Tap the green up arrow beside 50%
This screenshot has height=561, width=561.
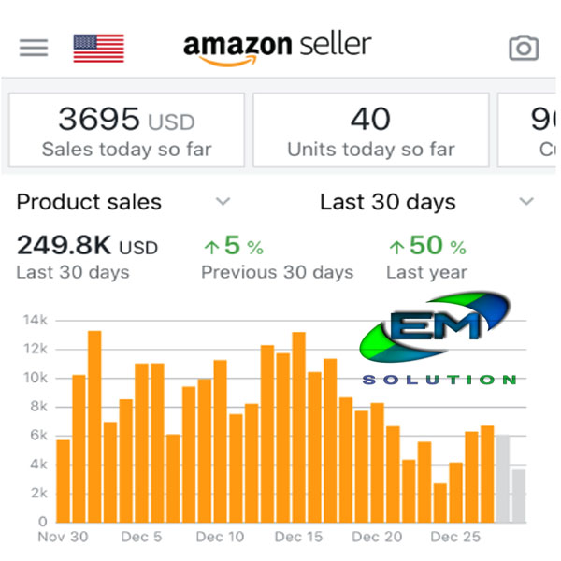pyautogui.click(x=397, y=247)
